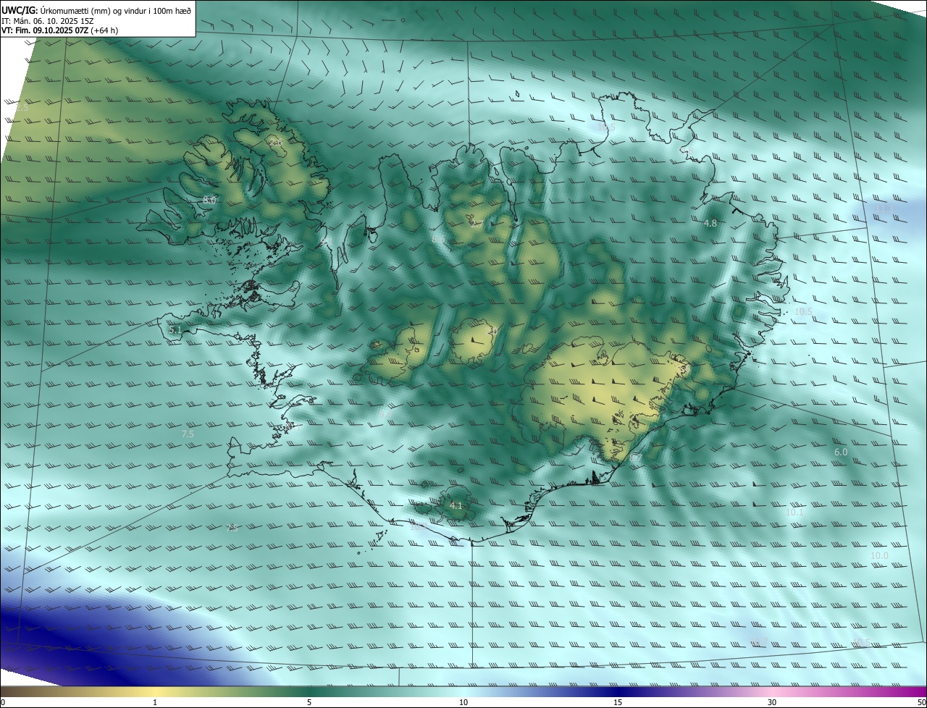Click the 4.8 value on the map
Screen dimensions: 927x708
(710, 224)
